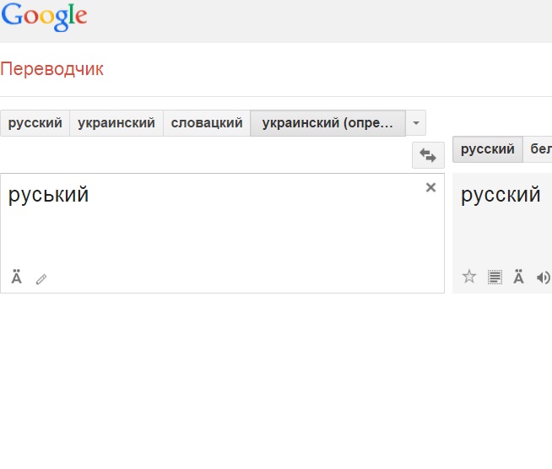The width and height of the screenshot is (552, 469).
Task: Expand the source language dropdown arrow
Action: [415, 123]
